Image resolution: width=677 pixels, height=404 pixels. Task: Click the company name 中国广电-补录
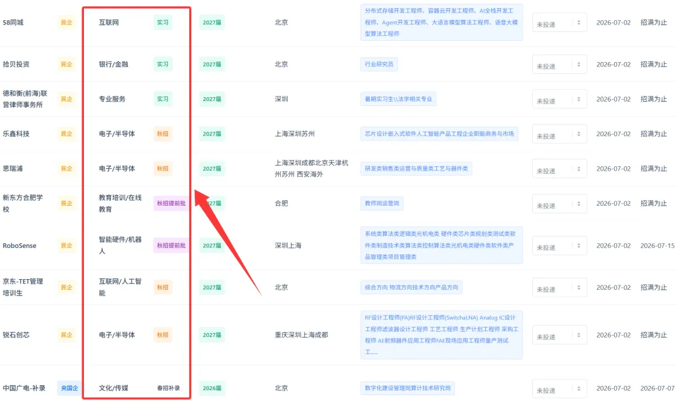coord(24,388)
